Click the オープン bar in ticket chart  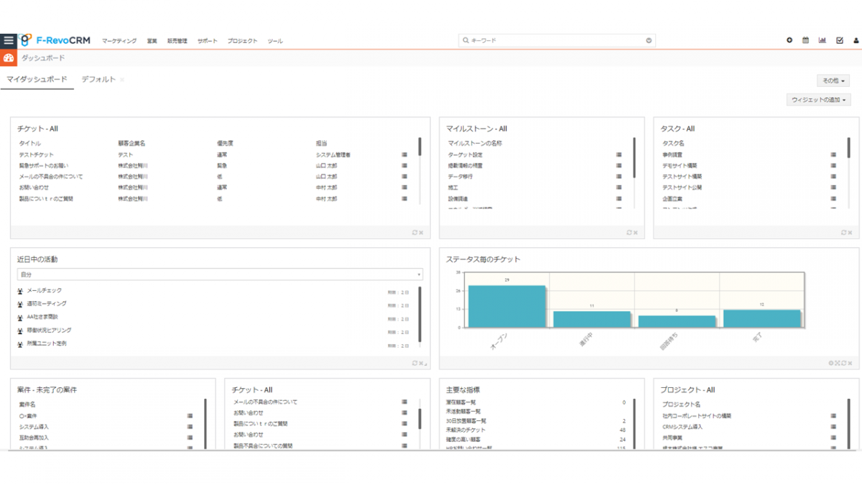click(x=506, y=307)
